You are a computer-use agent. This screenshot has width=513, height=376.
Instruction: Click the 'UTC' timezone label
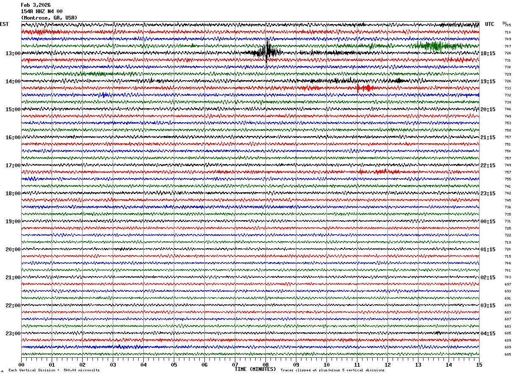tap(490, 24)
